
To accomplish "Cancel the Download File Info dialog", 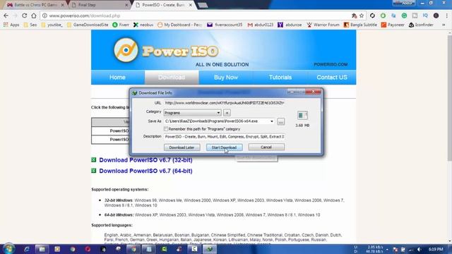I will click(x=266, y=147).
